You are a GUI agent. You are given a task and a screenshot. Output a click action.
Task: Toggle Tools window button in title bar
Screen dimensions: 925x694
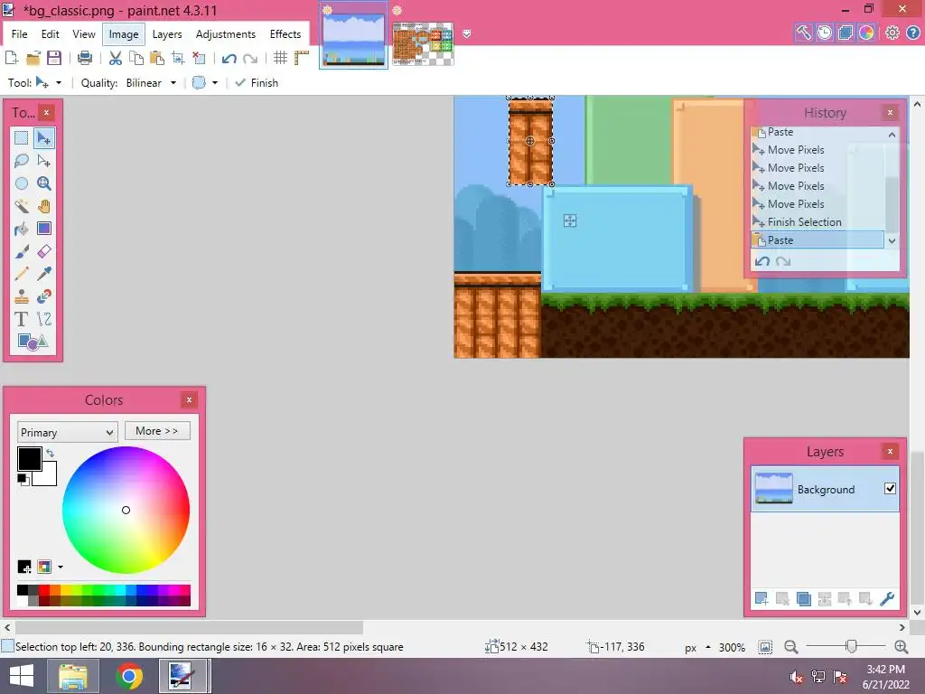803,33
